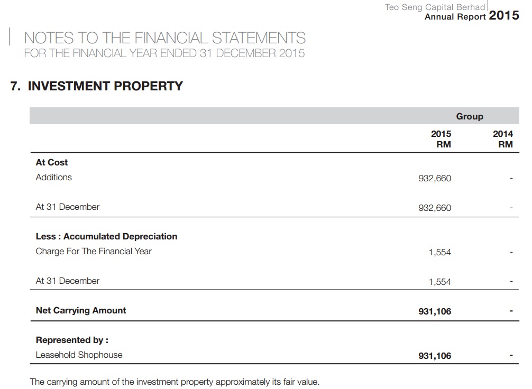Click the fair value footnote sentence
Image resolution: width=532 pixels, height=389 pixels.
(x=175, y=381)
